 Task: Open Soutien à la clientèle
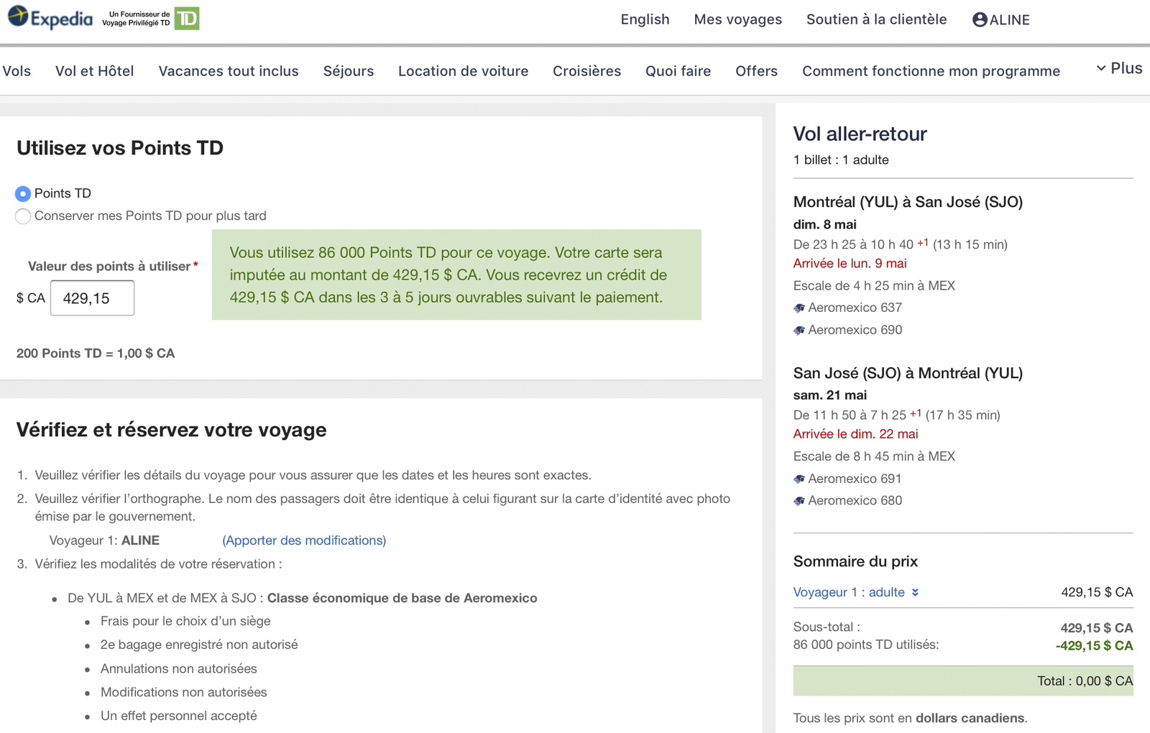876,19
